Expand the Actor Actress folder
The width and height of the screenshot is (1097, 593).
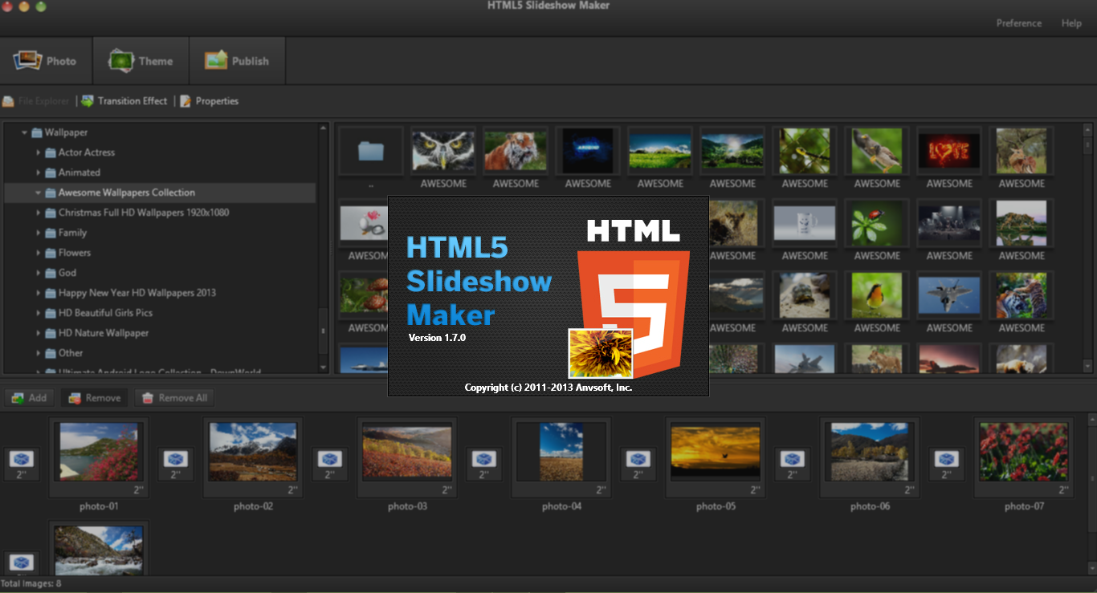pyautogui.click(x=39, y=152)
